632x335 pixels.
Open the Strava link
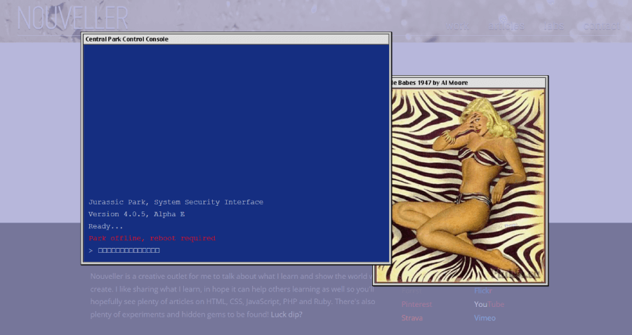click(x=412, y=318)
